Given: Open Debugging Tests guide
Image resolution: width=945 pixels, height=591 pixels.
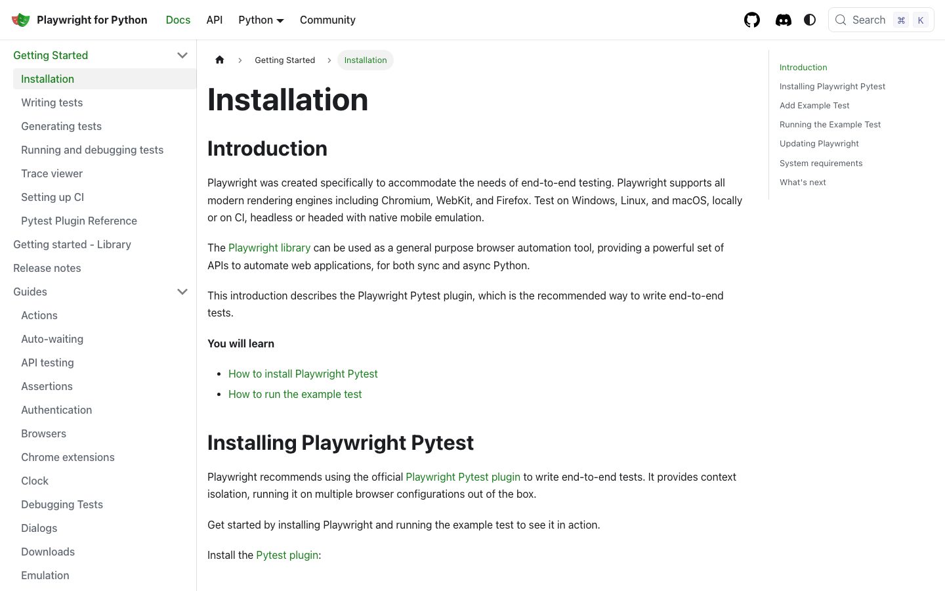Looking at the screenshot, I should pyautogui.click(x=104, y=504).
